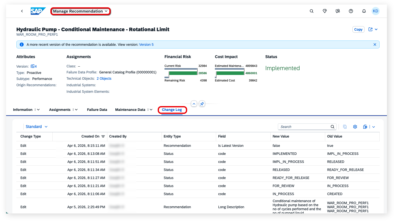
Task: Click the search magnifier in table field
Action: pyautogui.click(x=333, y=127)
